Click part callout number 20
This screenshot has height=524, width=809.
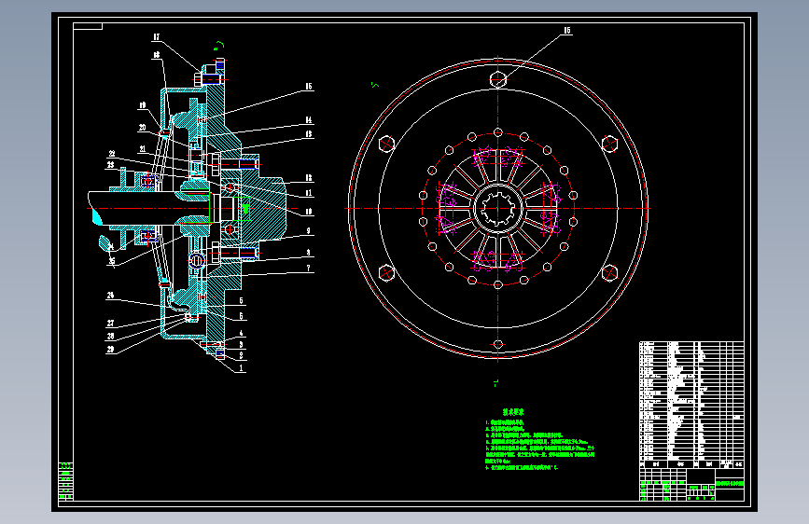[x=143, y=128]
